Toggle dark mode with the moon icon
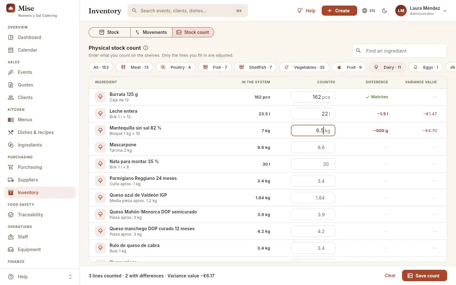Viewport: 456px width, 285px height. [x=385, y=11]
